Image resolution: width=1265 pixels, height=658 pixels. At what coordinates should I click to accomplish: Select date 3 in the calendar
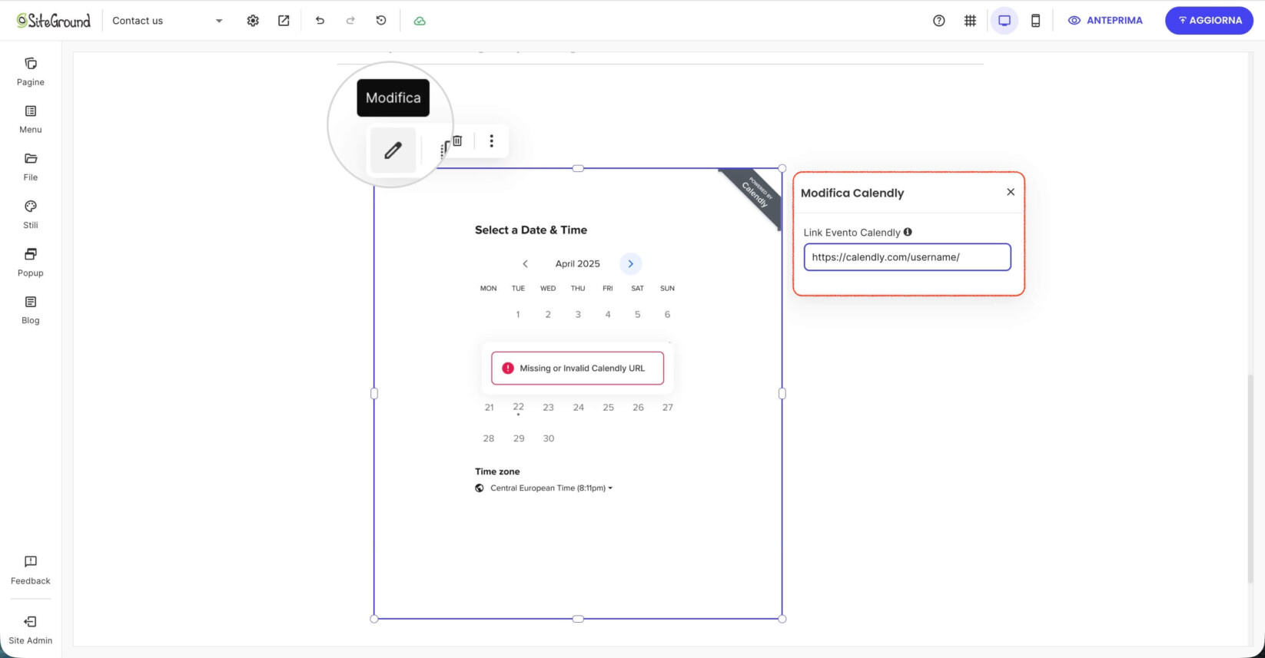click(x=578, y=314)
